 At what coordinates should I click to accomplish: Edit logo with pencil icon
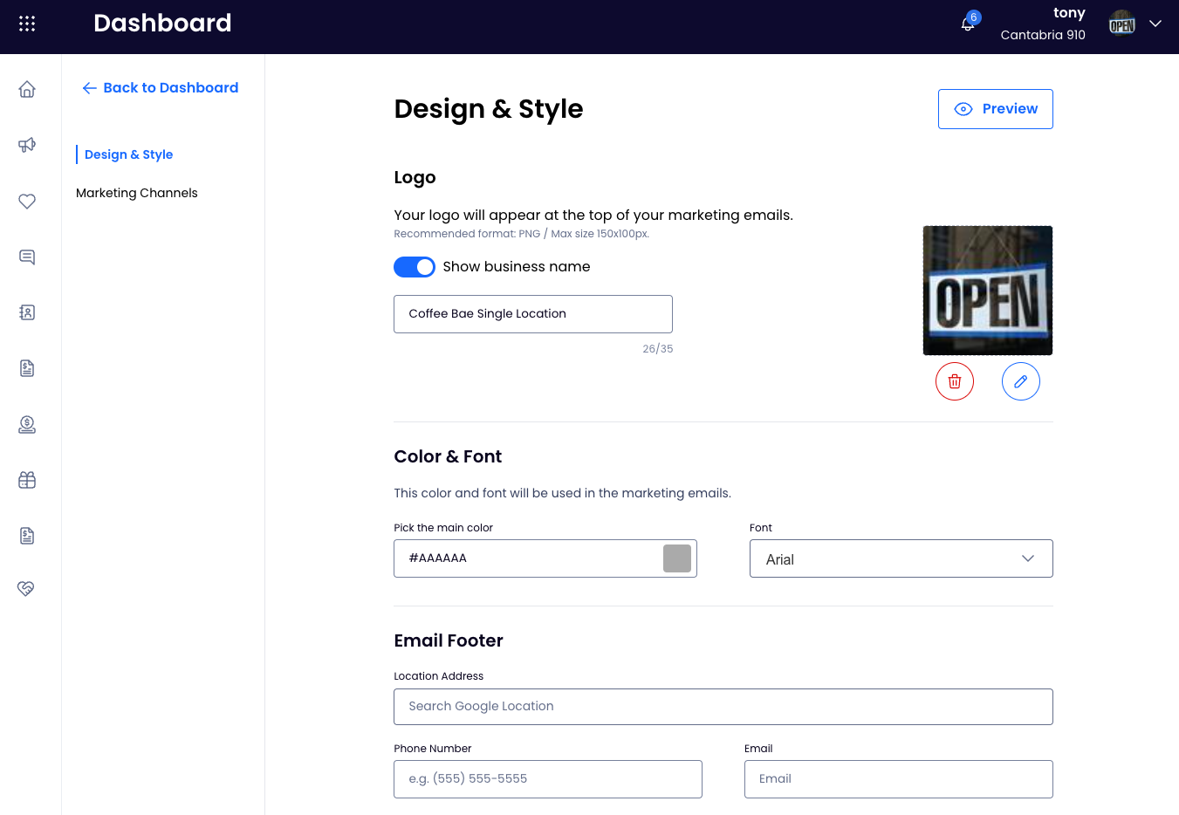click(1021, 381)
